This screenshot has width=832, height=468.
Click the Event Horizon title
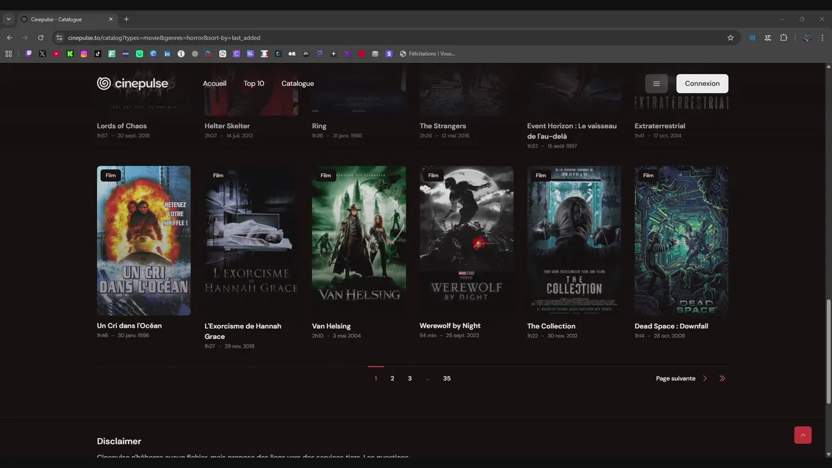pyautogui.click(x=572, y=131)
